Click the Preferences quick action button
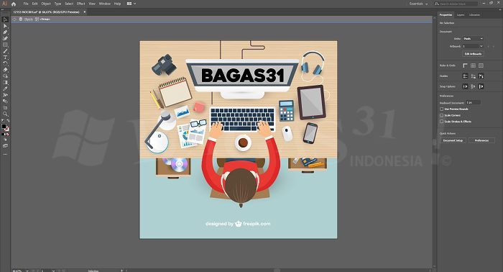503x272 pixels. point(481,140)
